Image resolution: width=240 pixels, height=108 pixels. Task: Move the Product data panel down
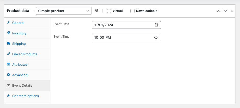pyautogui.click(x=225, y=11)
